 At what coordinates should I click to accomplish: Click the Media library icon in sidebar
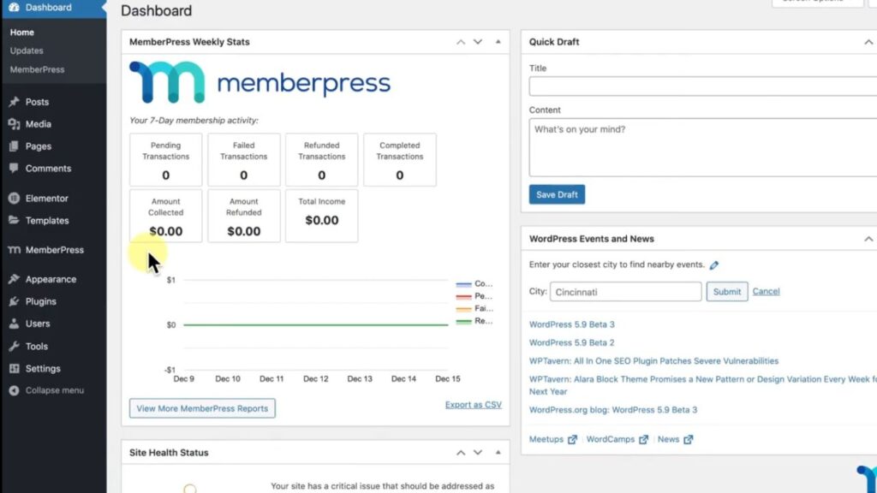[x=14, y=124]
